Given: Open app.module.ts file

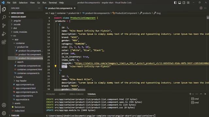Looking at the screenshot, I should coord(23,99).
